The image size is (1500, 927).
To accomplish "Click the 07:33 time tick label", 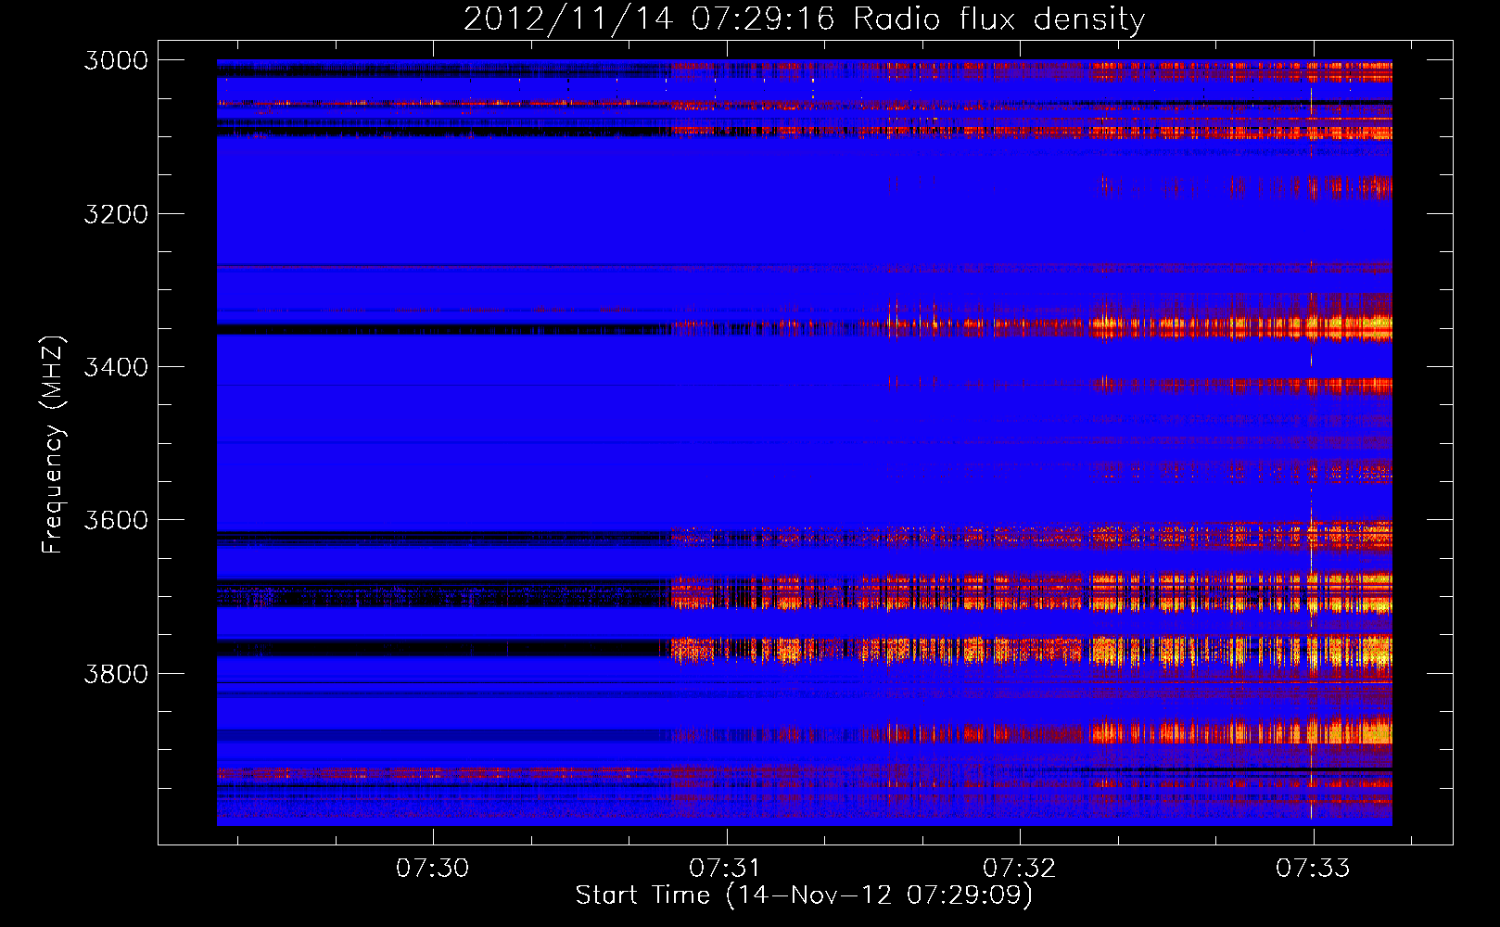I will click(x=1313, y=869).
